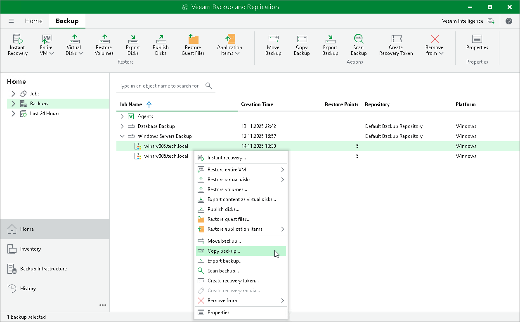This screenshot has height=322, width=520.
Task: Choose Restore volumes in context menu
Action: pos(241,189)
